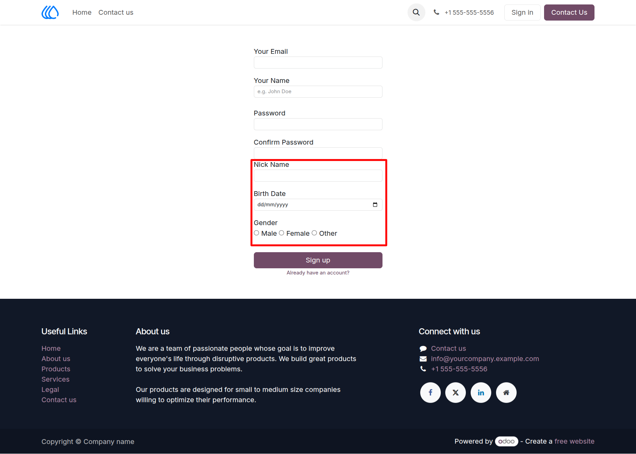The height and width of the screenshot is (454, 636).
Task: Click the blue website logo icon
Action: [50, 12]
